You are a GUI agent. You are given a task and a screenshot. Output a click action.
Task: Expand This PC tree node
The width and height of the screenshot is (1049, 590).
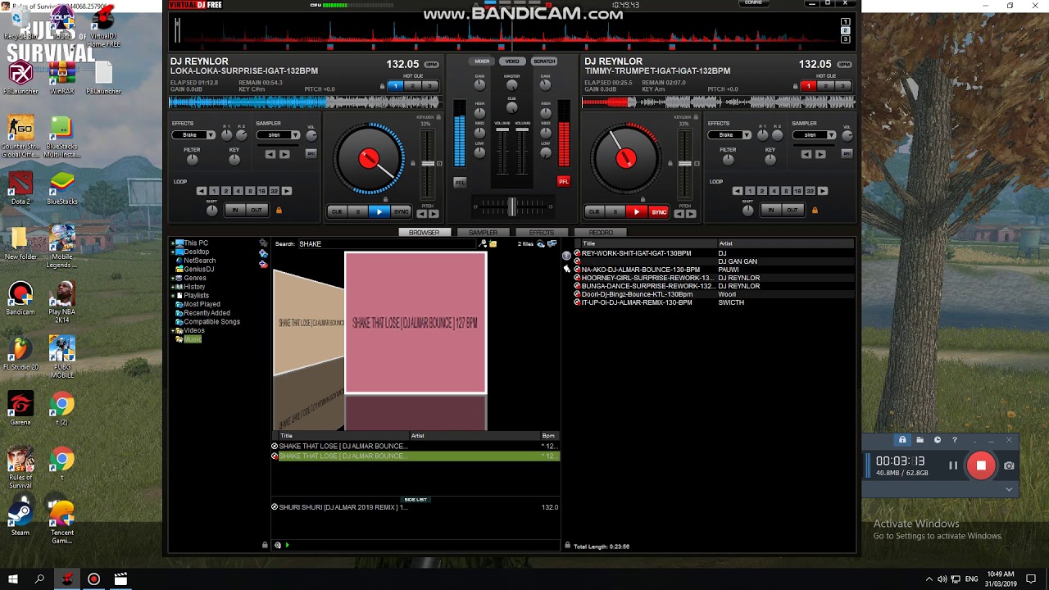173,243
